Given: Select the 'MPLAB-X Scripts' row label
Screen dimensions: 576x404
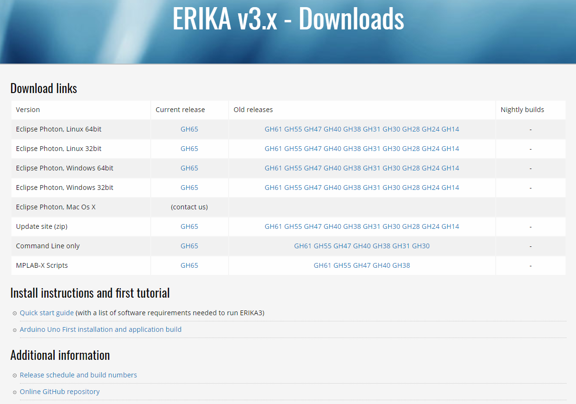Looking at the screenshot, I should [42, 265].
